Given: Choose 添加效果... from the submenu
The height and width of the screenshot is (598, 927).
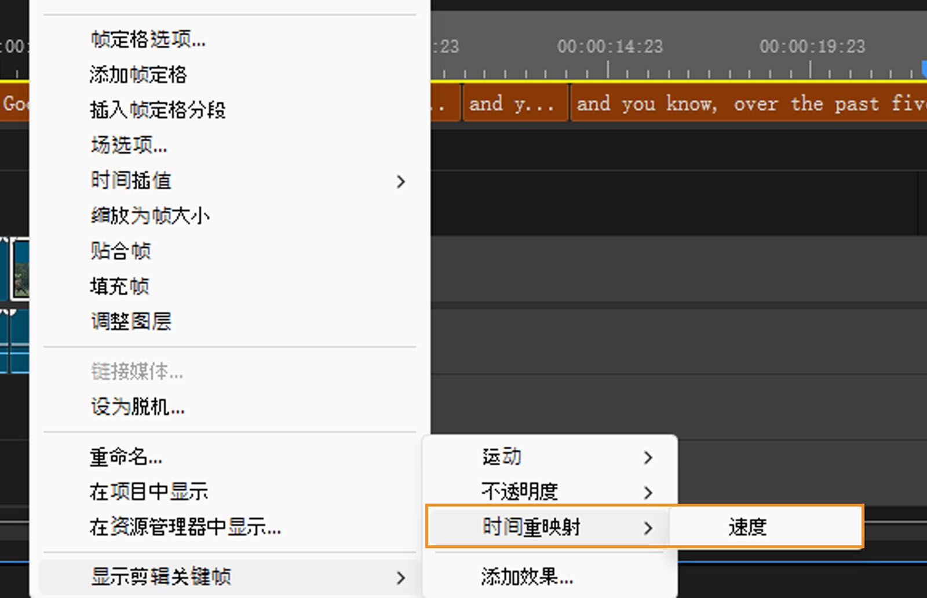Looking at the screenshot, I should [550, 577].
